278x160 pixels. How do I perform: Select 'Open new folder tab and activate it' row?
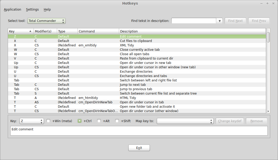coord(137,107)
